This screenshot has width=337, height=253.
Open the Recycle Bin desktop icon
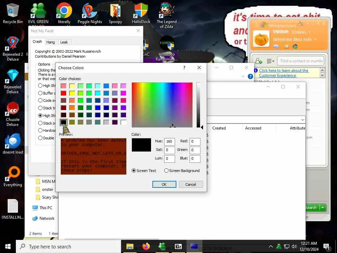(13, 13)
